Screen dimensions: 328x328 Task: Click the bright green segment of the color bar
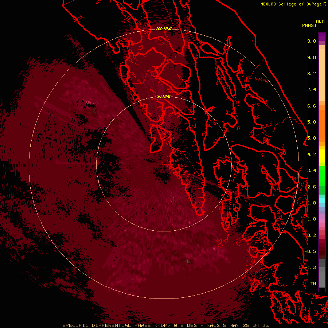(x=322, y=176)
